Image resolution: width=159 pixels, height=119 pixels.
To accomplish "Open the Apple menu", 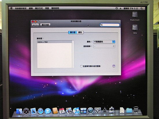I will 11,8.
